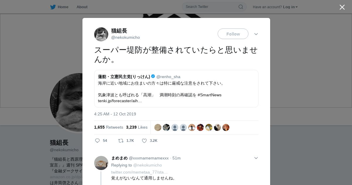Click the search magnifier icon
The image size is (352, 185).
241,7
